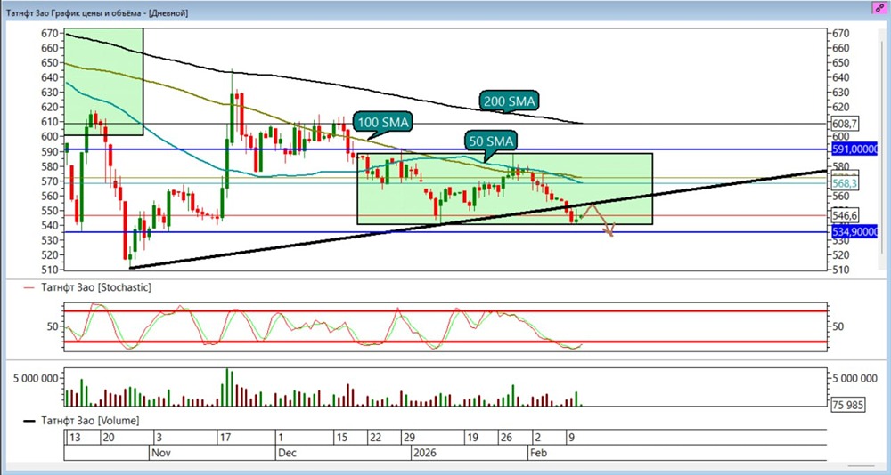Click the Татнфт 3ао [Volume] legend

[90, 421]
